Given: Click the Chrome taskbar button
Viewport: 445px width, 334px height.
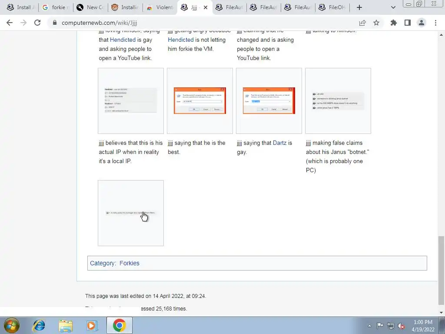Looking at the screenshot, I should pos(119,325).
